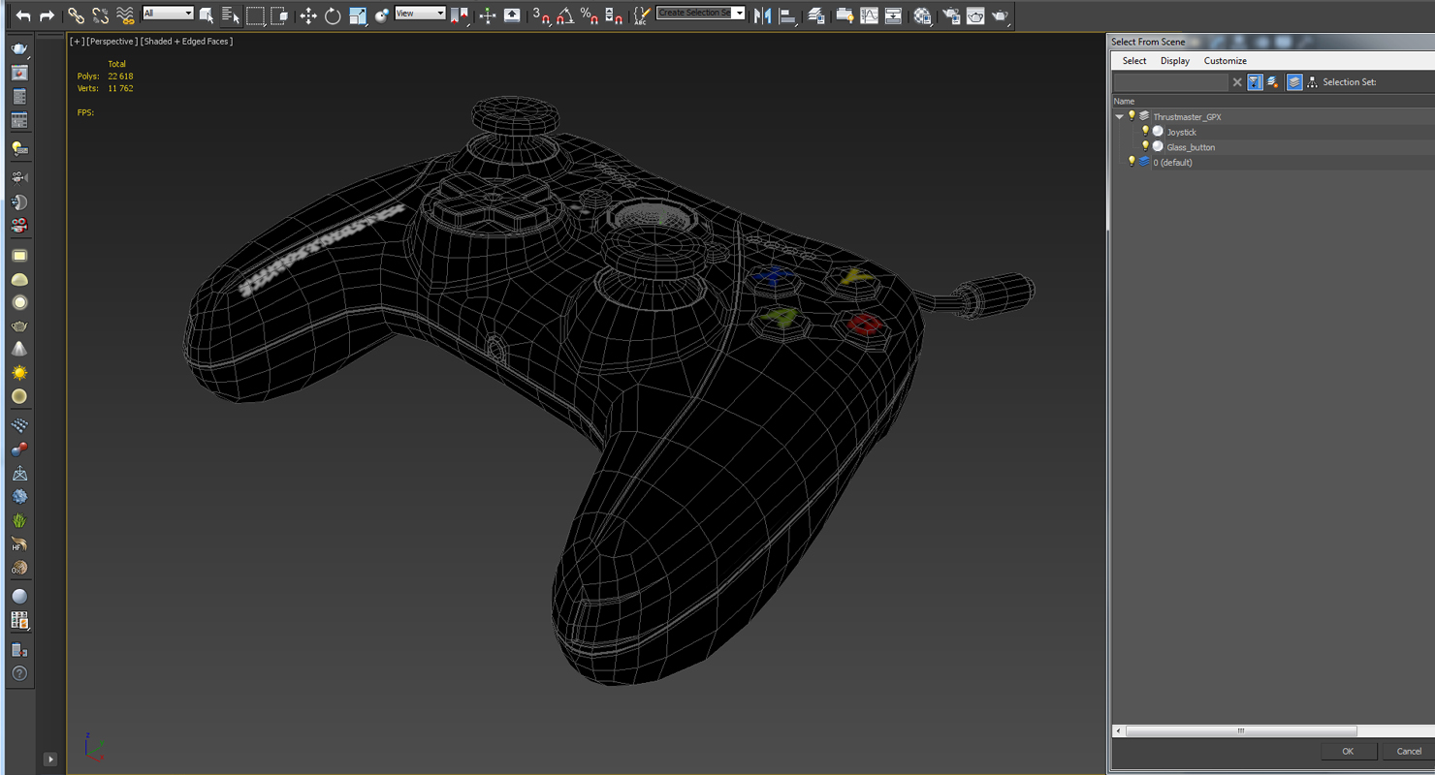Activate the Unlink Selection tool

click(x=101, y=15)
